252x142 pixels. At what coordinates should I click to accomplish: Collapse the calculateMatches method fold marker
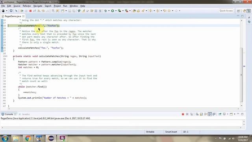click(x=7, y=56)
